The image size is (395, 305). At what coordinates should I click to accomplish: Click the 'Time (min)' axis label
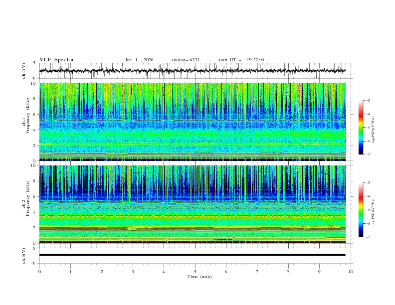[199, 277]
